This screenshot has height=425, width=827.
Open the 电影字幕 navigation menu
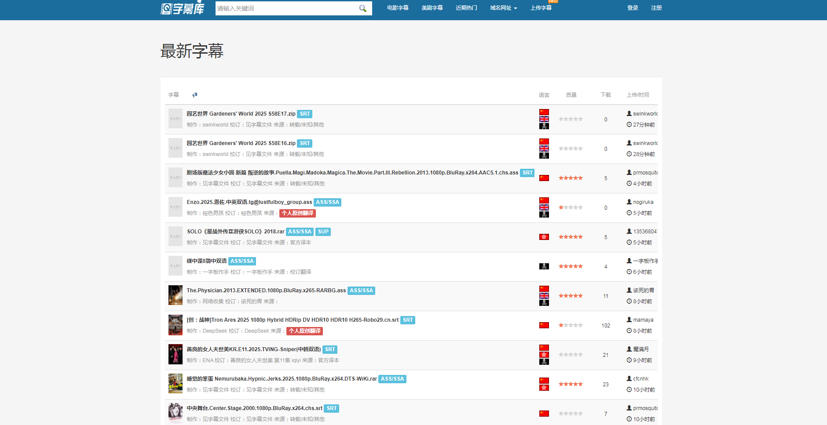(x=397, y=7)
